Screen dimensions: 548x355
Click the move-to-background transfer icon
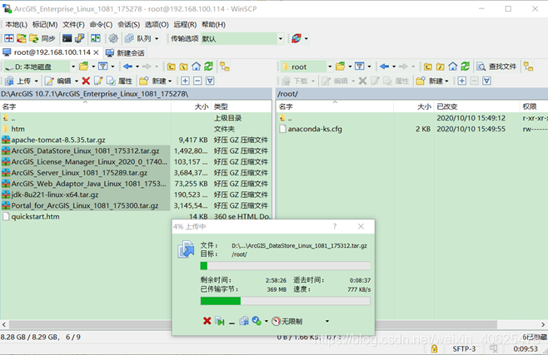[220, 321]
